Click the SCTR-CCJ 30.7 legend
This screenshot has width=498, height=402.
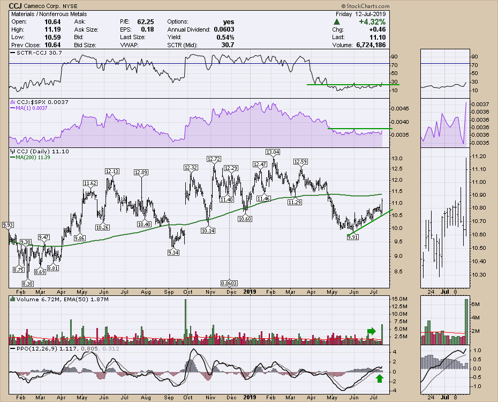36,53
